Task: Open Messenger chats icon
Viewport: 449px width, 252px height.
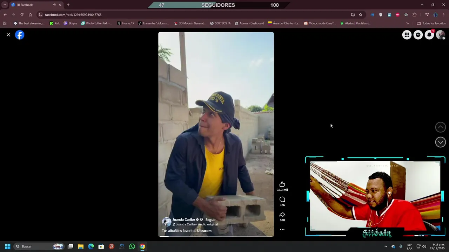Action: [x=418, y=35]
